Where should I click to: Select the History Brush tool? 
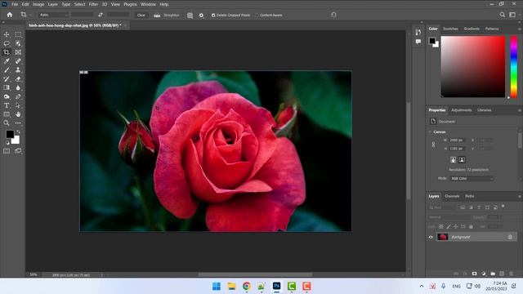7,79
